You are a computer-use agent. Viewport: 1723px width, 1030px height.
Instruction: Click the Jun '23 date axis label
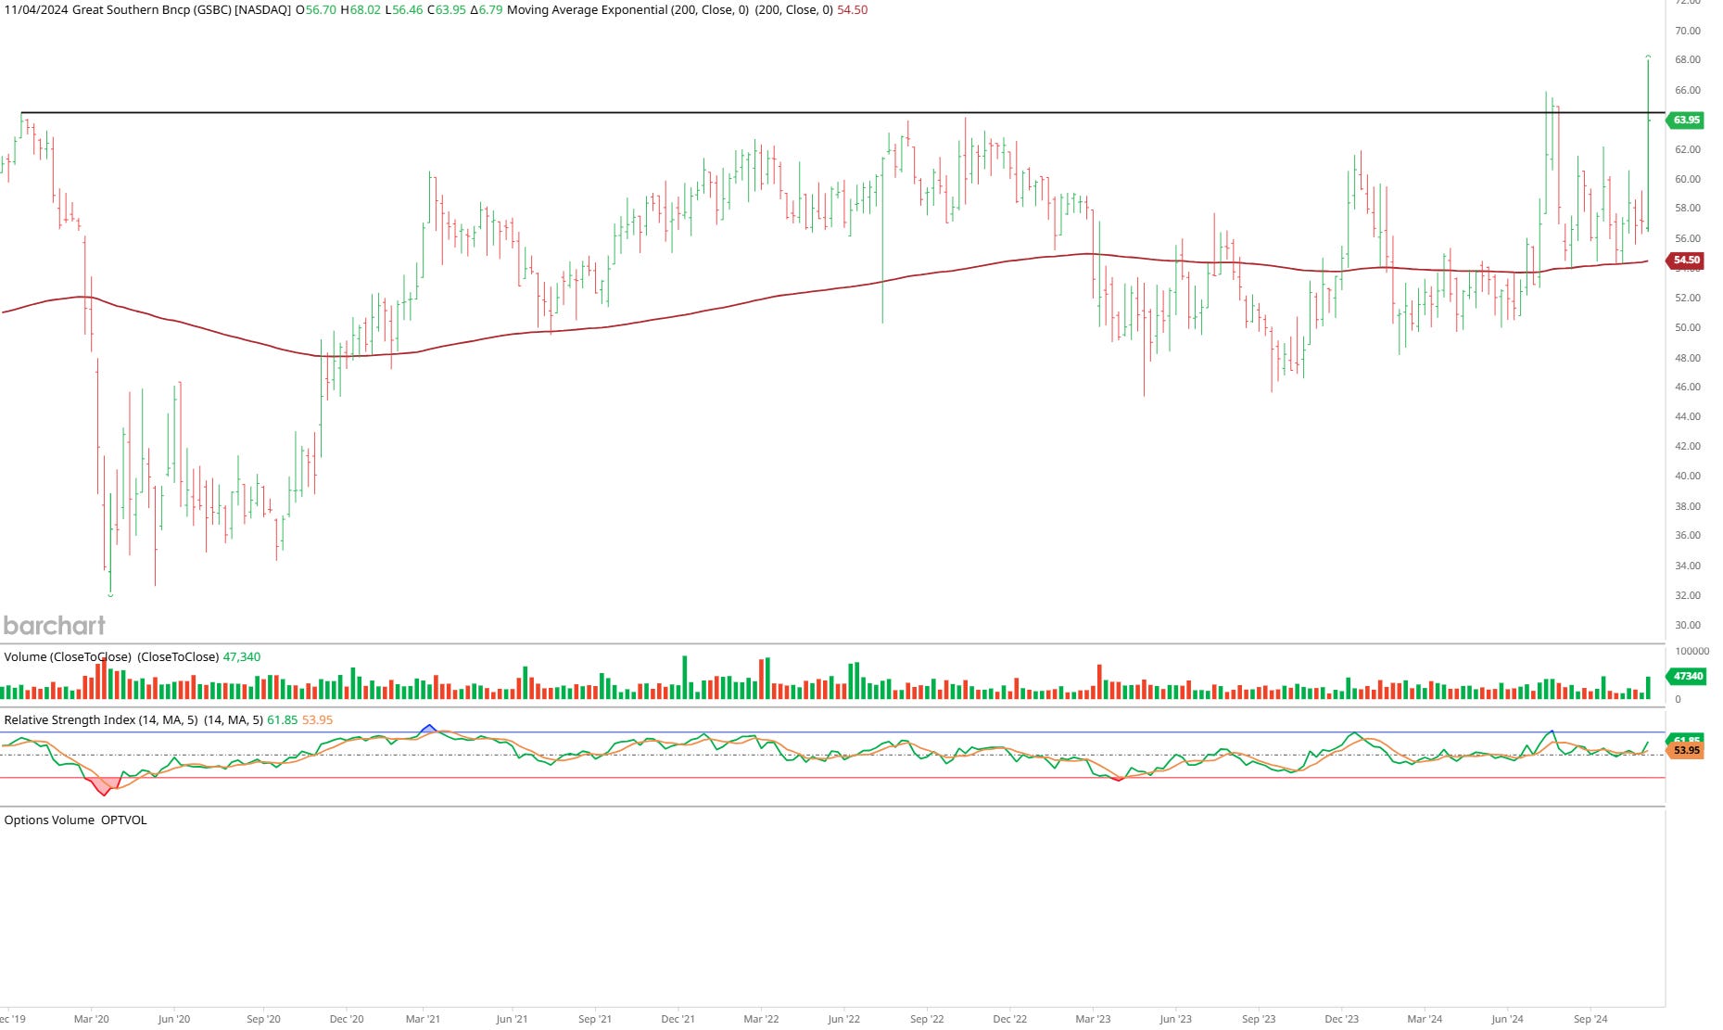[1175, 1019]
